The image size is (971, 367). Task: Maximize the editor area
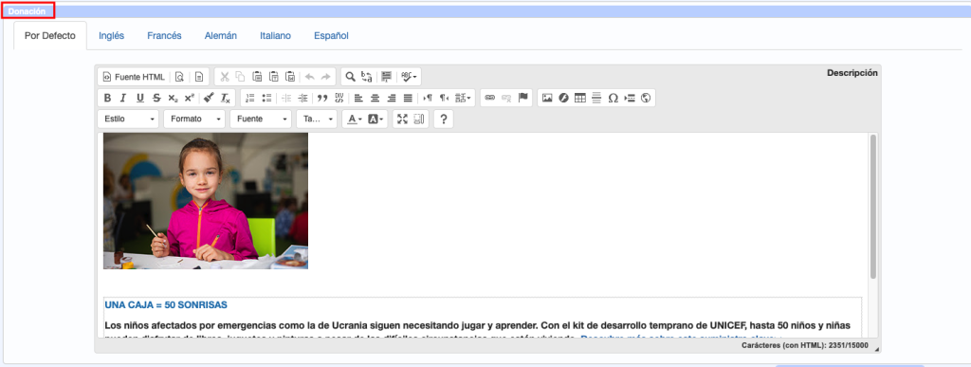(x=402, y=119)
